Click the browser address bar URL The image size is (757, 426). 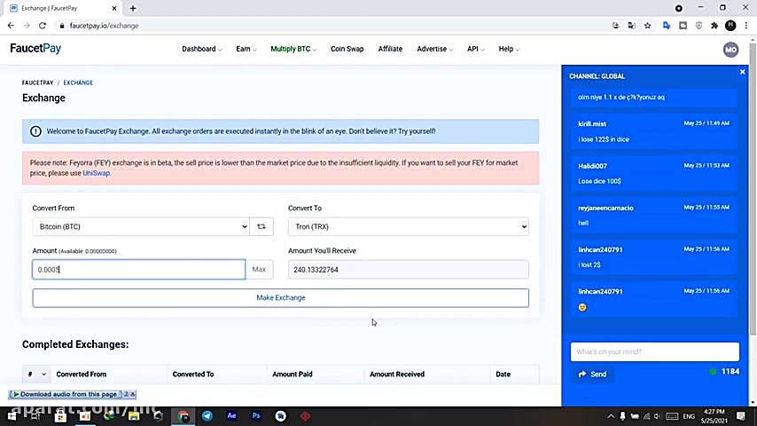104,26
